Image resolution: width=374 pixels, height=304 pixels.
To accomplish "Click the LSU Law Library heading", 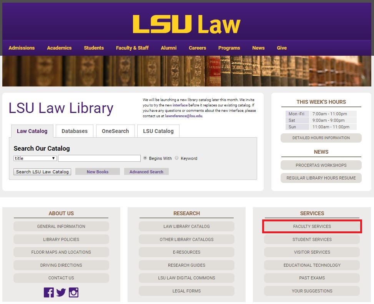I will click(x=61, y=108).
